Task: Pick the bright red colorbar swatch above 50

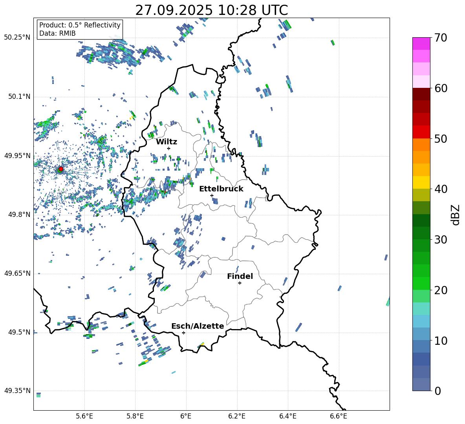Action: click(x=421, y=132)
